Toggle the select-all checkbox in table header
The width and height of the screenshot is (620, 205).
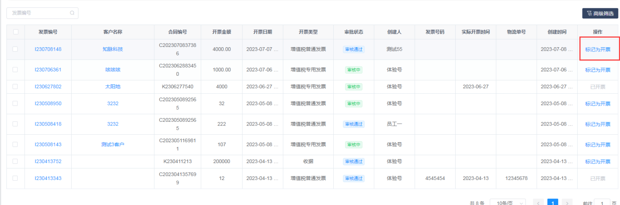[16, 32]
